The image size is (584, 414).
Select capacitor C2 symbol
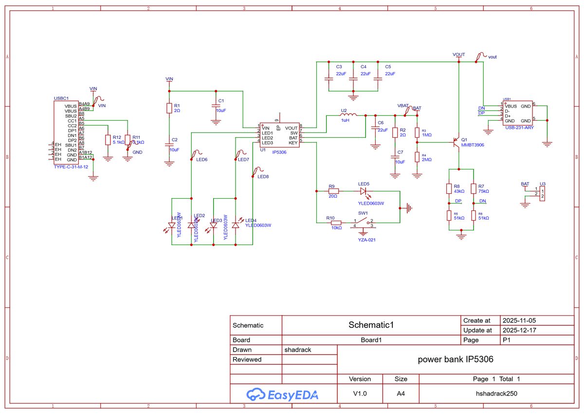(x=169, y=145)
